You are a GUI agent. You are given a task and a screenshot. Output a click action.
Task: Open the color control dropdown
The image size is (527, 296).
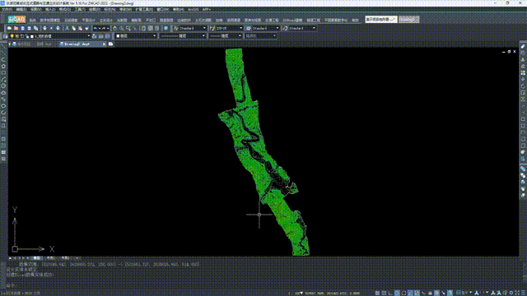pyautogui.click(x=155, y=36)
